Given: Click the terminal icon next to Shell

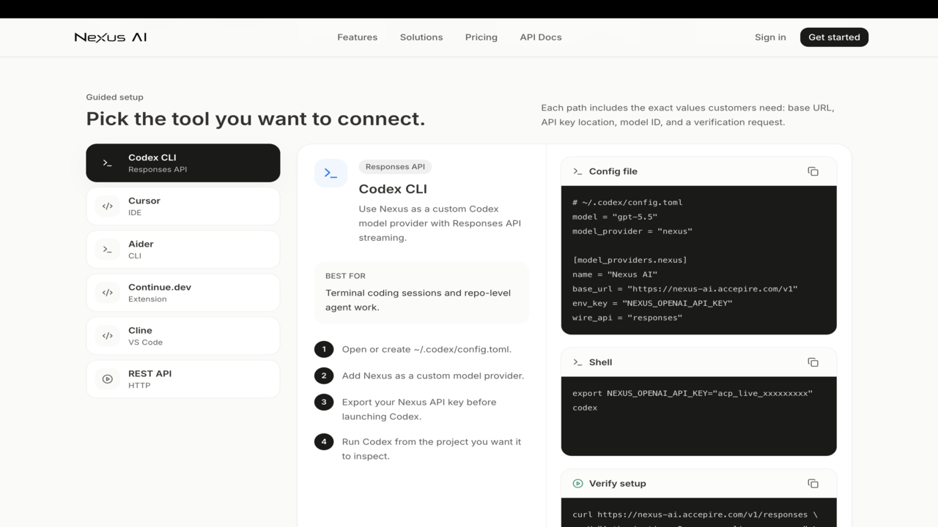Looking at the screenshot, I should tap(577, 362).
